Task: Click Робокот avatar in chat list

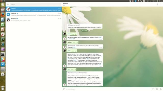Action: point(8,9)
